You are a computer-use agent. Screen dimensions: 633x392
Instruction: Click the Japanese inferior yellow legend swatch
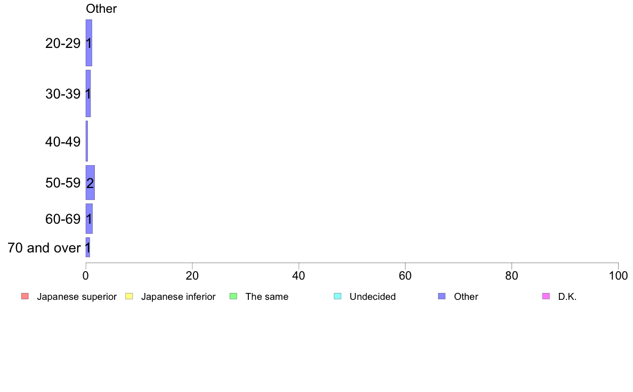tap(129, 296)
